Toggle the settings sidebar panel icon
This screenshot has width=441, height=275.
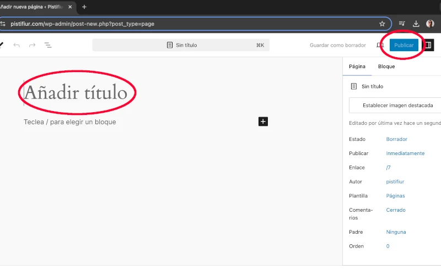coord(428,45)
